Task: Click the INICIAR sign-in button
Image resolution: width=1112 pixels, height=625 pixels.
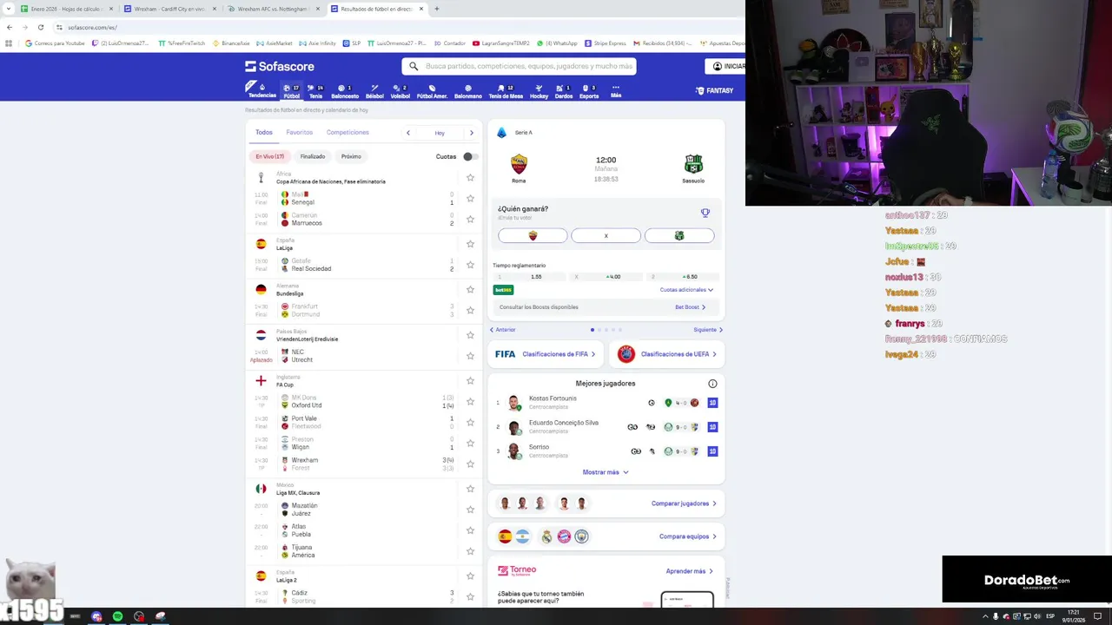Action: 725,66
